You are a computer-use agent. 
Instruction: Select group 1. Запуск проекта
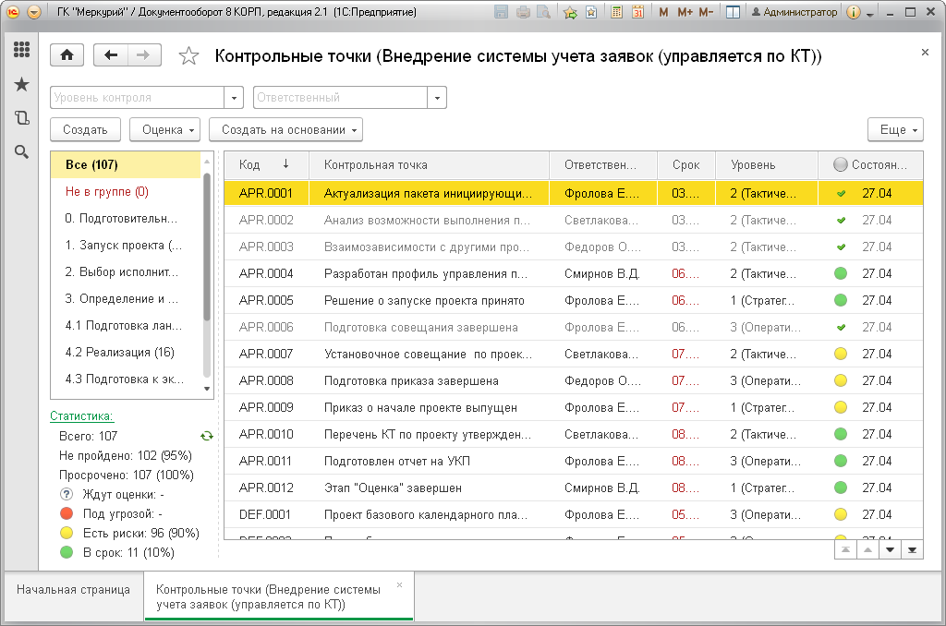pyautogui.click(x=126, y=246)
